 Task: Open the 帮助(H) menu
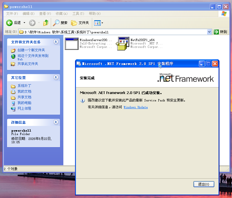[95, 14]
